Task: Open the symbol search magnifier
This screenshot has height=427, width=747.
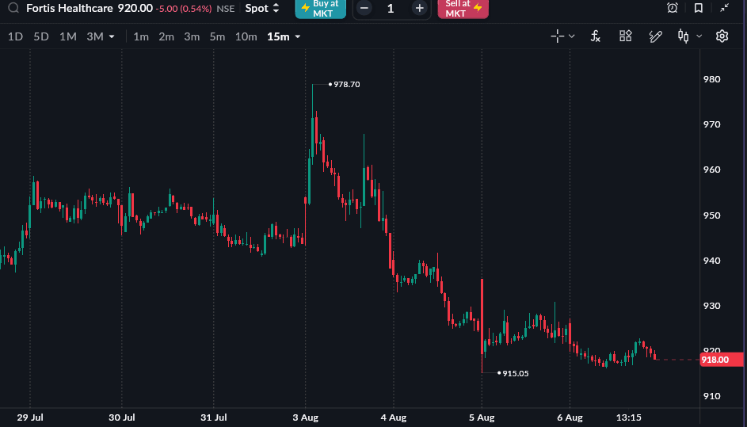Action: (13, 8)
